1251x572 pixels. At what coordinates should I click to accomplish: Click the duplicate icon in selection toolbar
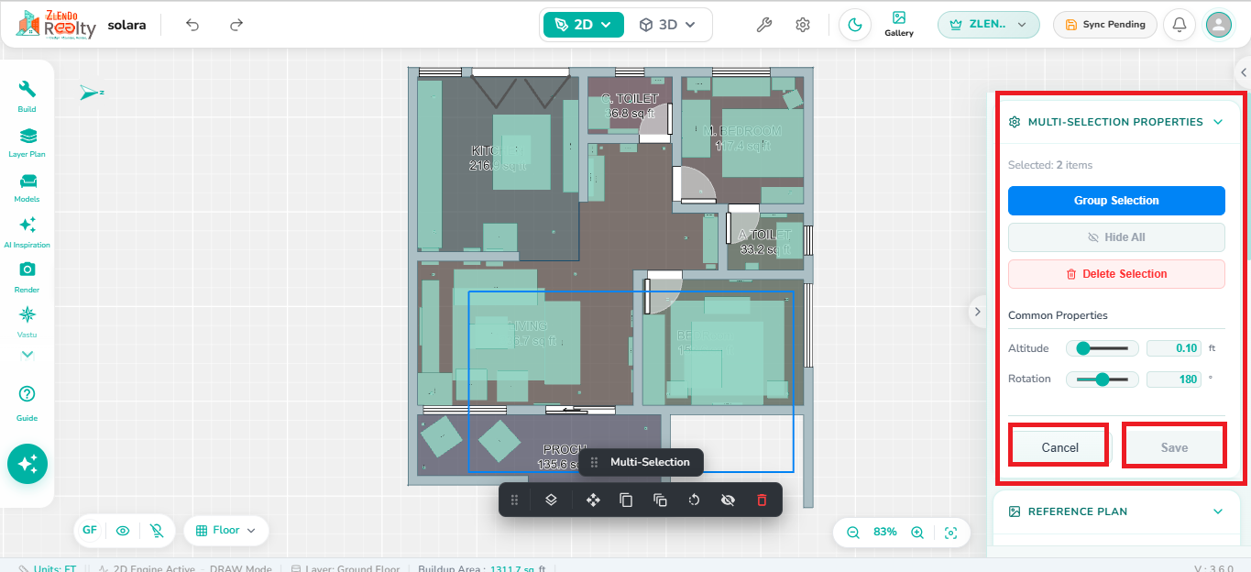tap(660, 500)
